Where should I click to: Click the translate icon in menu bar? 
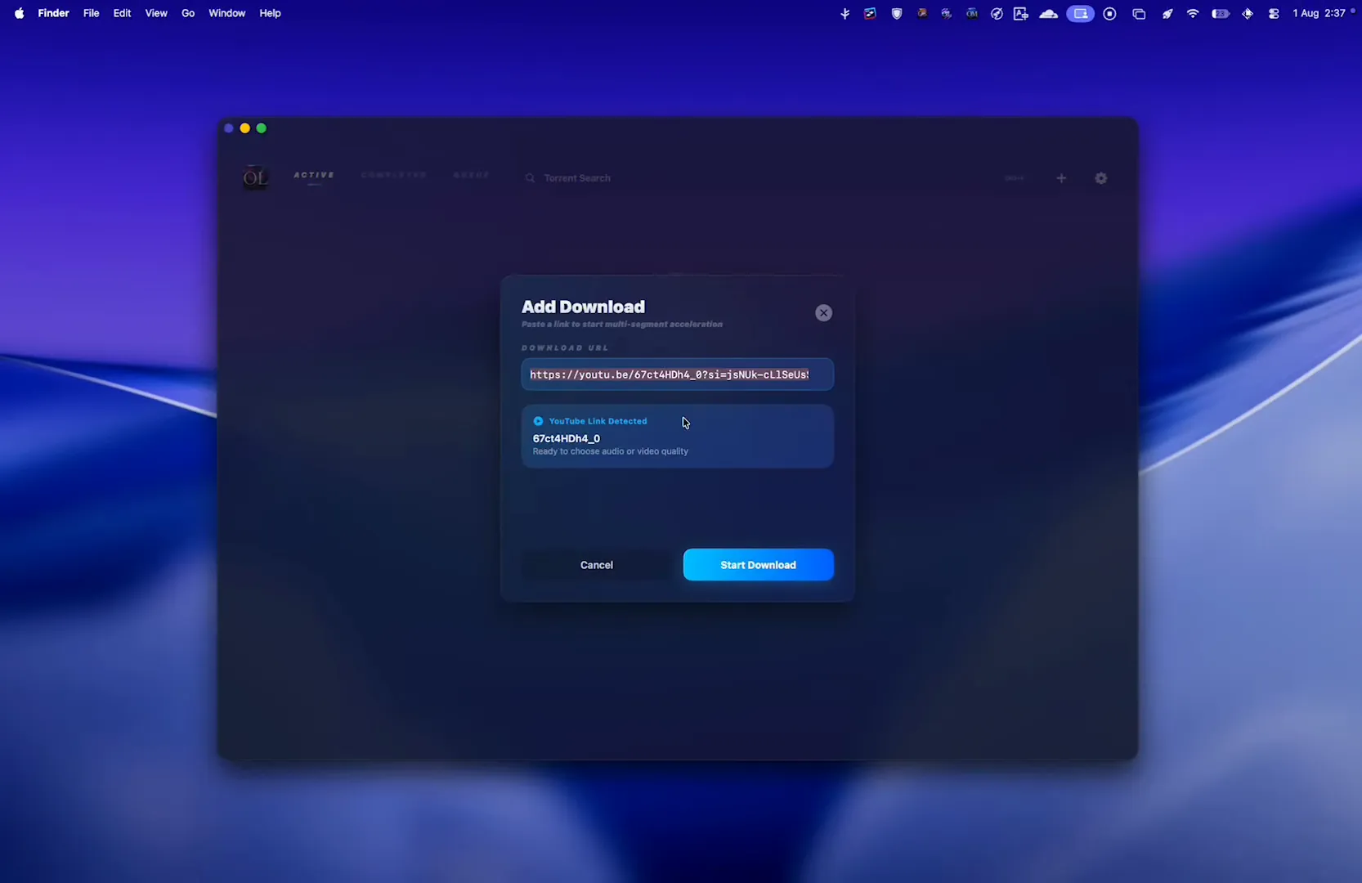pos(1020,13)
